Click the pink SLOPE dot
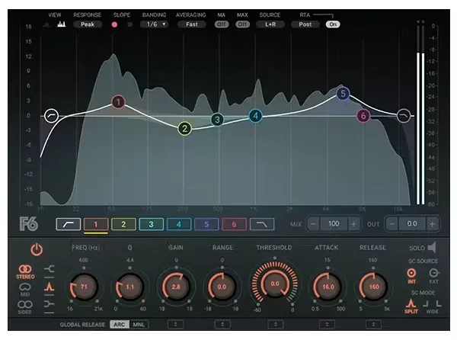The width and height of the screenshot is (457, 340). tap(114, 24)
